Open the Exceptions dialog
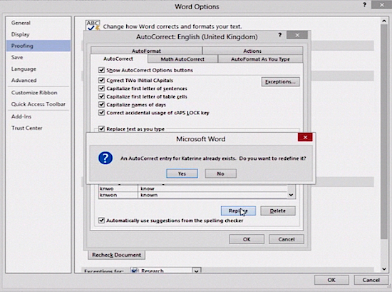This screenshot has width=392, height=292. coord(280,81)
